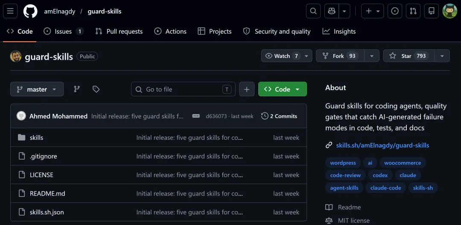
Task: Click the amElnagdy owner link
Action: pyautogui.click(x=60, y=12)
